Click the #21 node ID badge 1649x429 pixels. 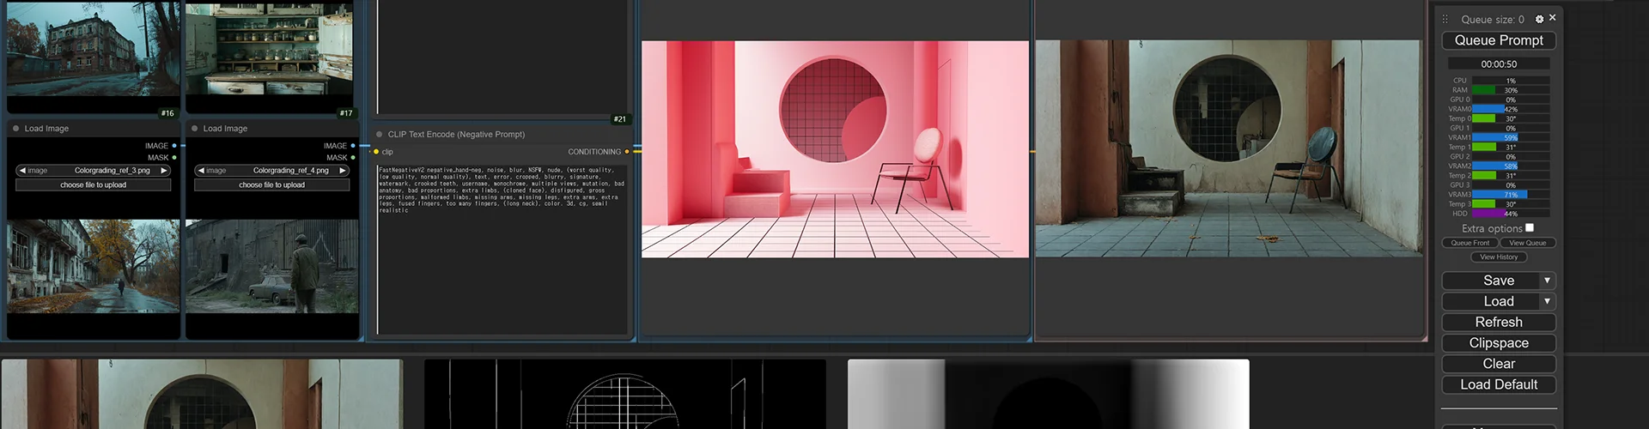point(620,119)
